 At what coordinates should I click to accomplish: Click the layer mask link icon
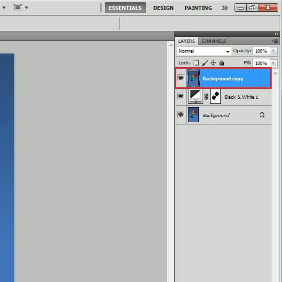206,96
